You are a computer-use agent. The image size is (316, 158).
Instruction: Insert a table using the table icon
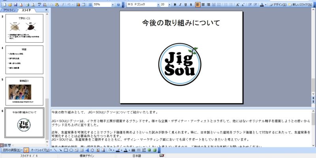point(83,5)
